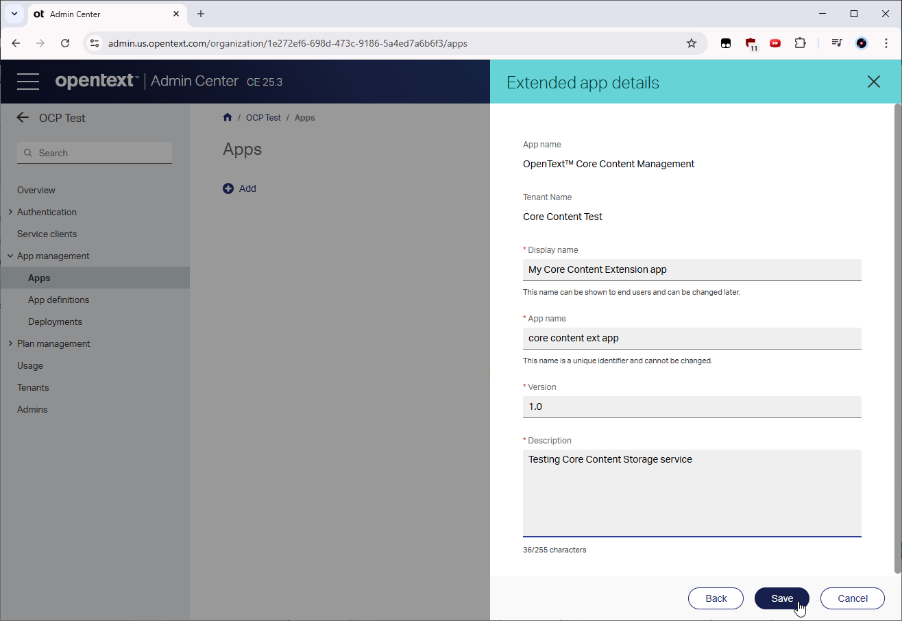Click the OpenText logo in the header
This screenshot has width=902, height=621.
(x=97, y=81)
